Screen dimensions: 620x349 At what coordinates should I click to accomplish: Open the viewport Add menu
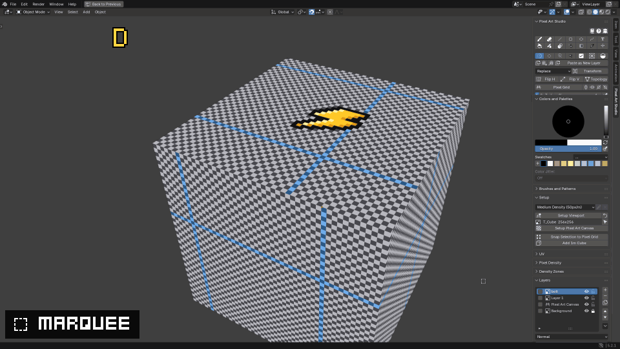[86, 12]
